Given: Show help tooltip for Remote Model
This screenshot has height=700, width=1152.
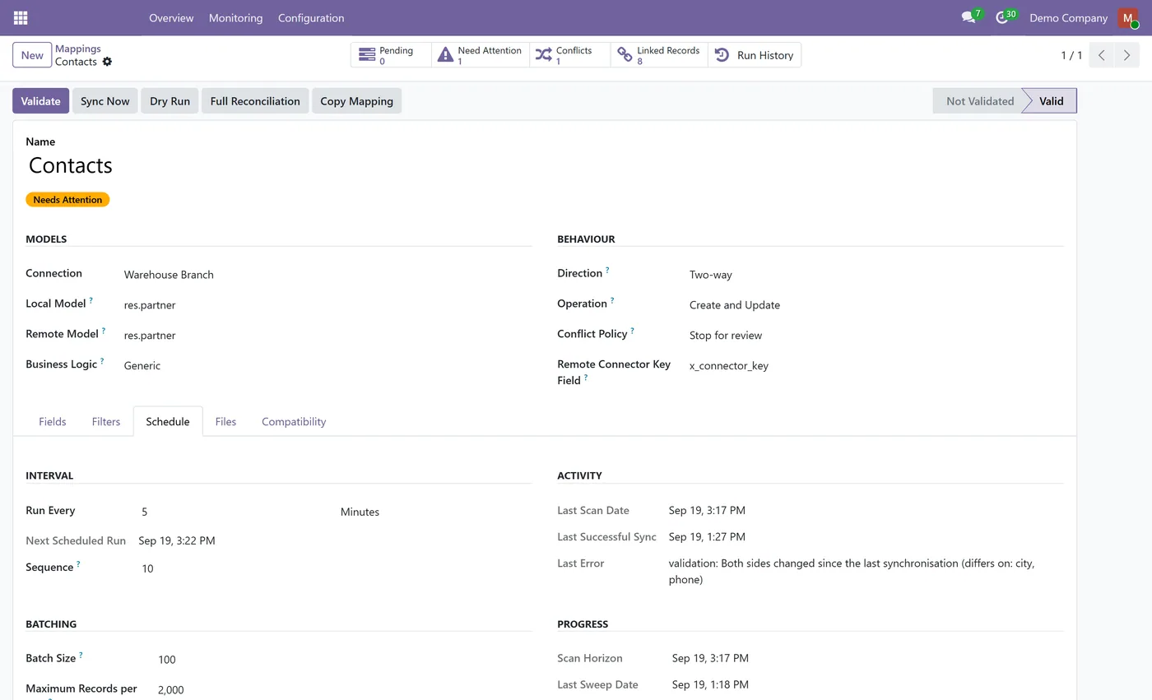Looking at the screenshot, I should click(x=104, y=331).
